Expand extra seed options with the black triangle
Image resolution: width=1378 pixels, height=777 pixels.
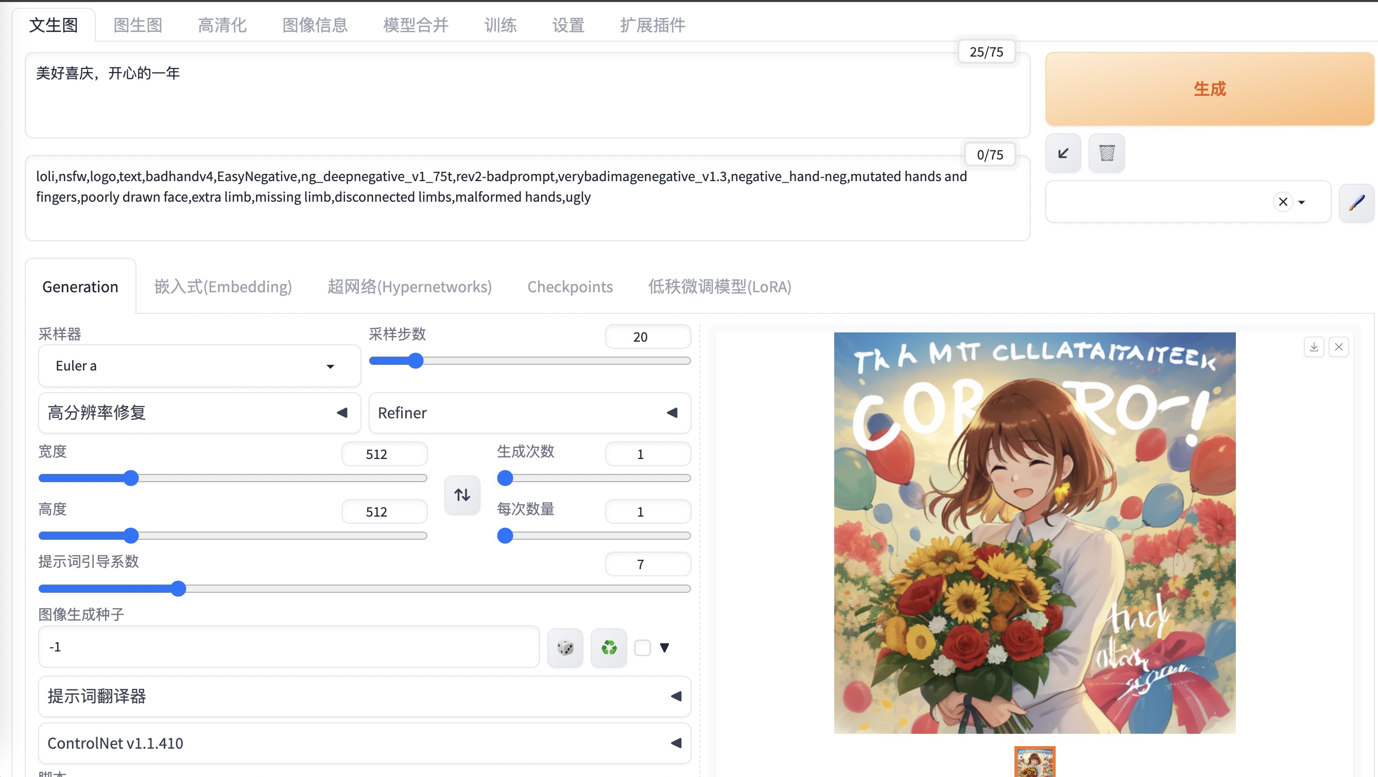click(x=664, y=648)
